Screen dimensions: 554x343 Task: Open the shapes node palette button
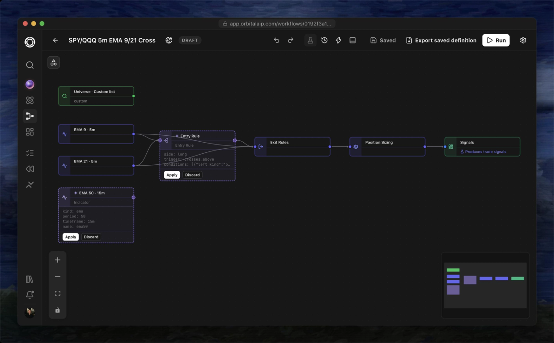pyautogui.click(x=54, y=62)
